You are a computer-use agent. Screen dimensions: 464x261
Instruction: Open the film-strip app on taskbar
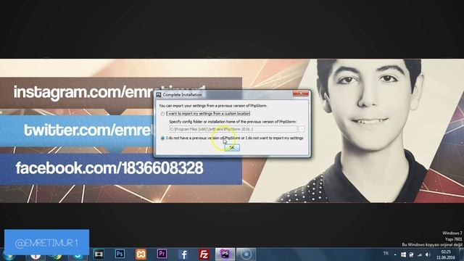(x=99, y=254)
